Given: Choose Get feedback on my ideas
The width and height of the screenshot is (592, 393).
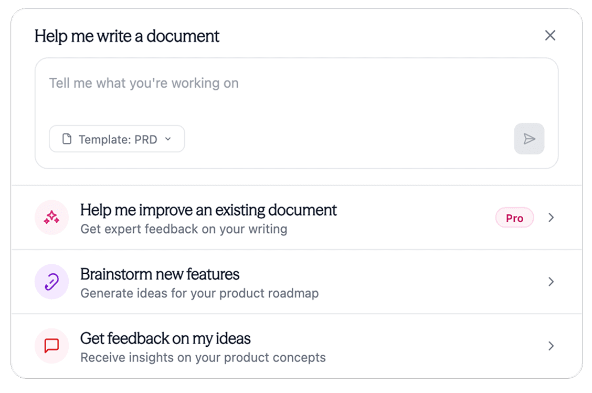Looking at the screenshot, I should 165,338.
